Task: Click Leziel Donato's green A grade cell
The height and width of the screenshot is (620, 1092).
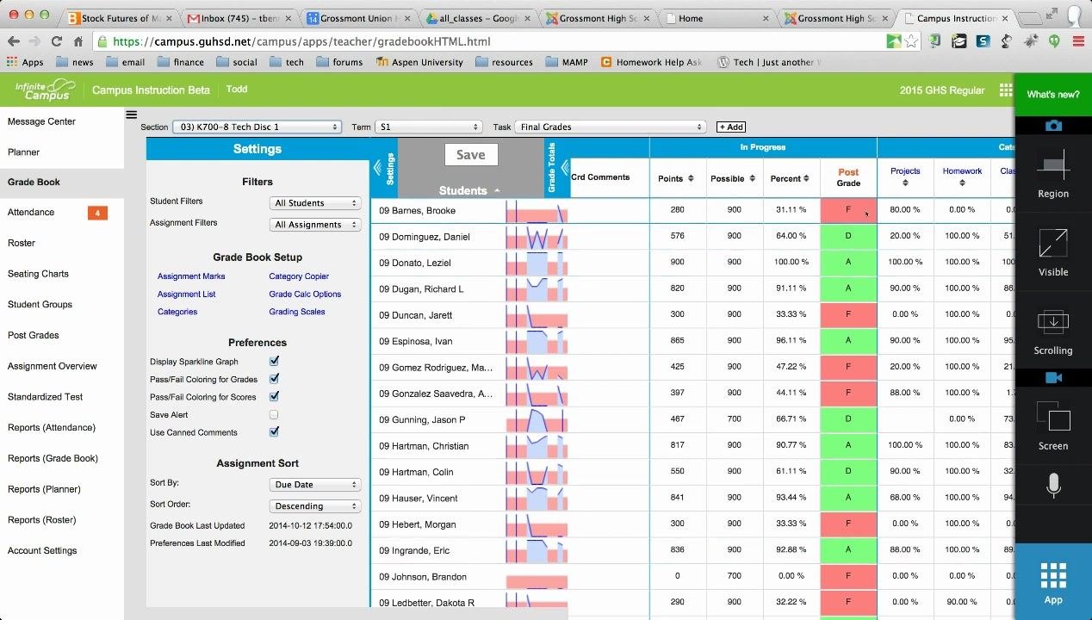Action: pyautogui.click(x=848, y=262)
